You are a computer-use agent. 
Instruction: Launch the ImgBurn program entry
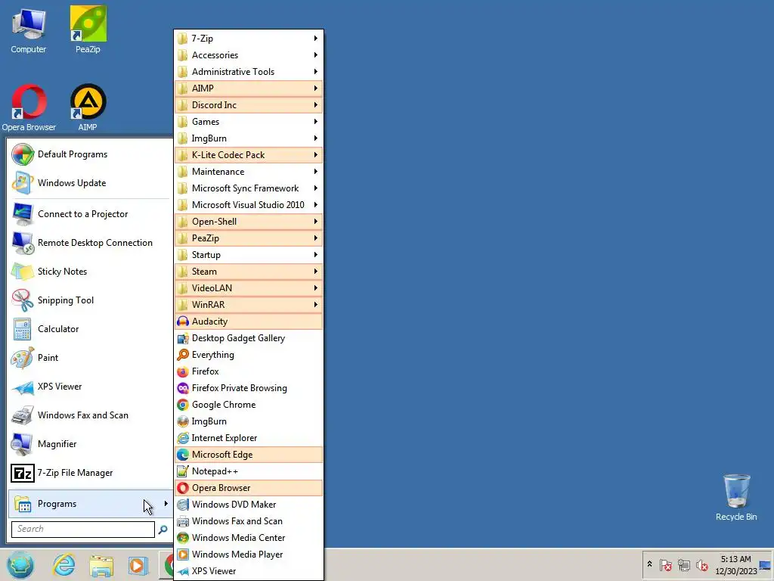pyautogui.click(x=249, y=421)
